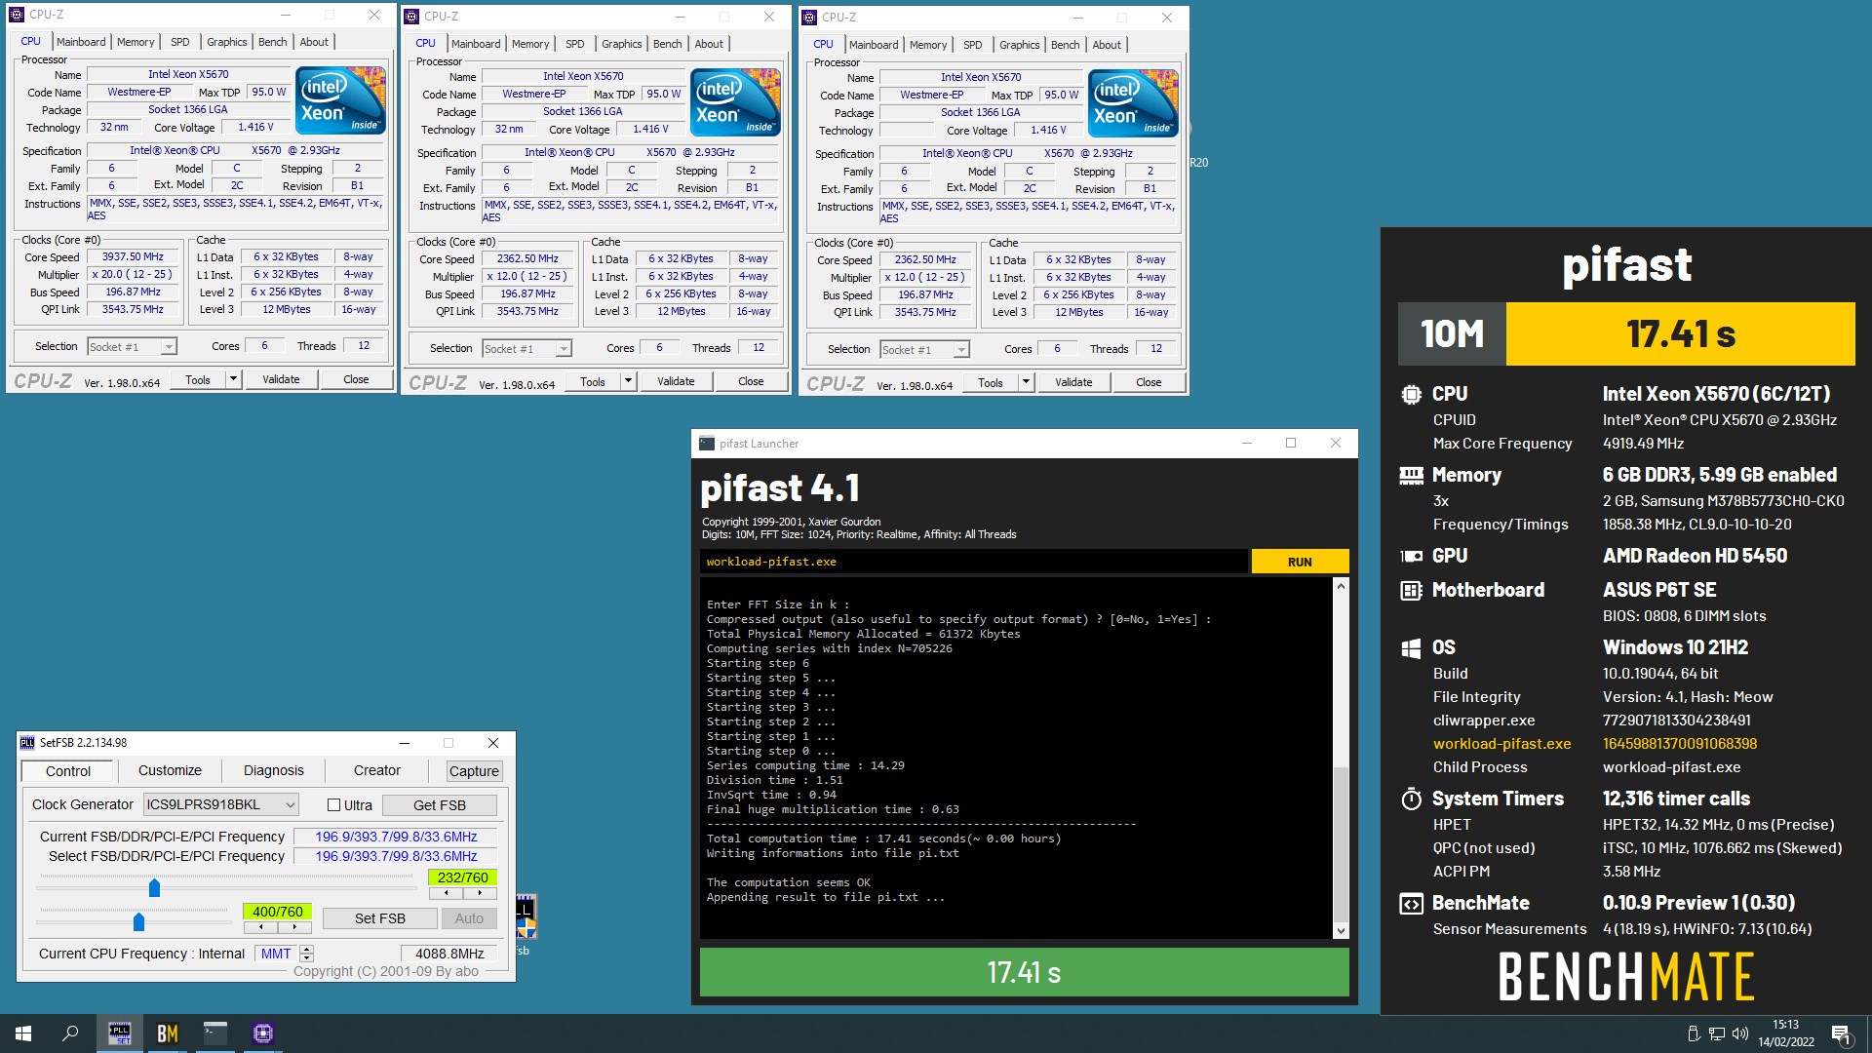Click the Close button in the middle CPU-Z window
This screenshot has width=1872, height=1053.
click(751, 381)
